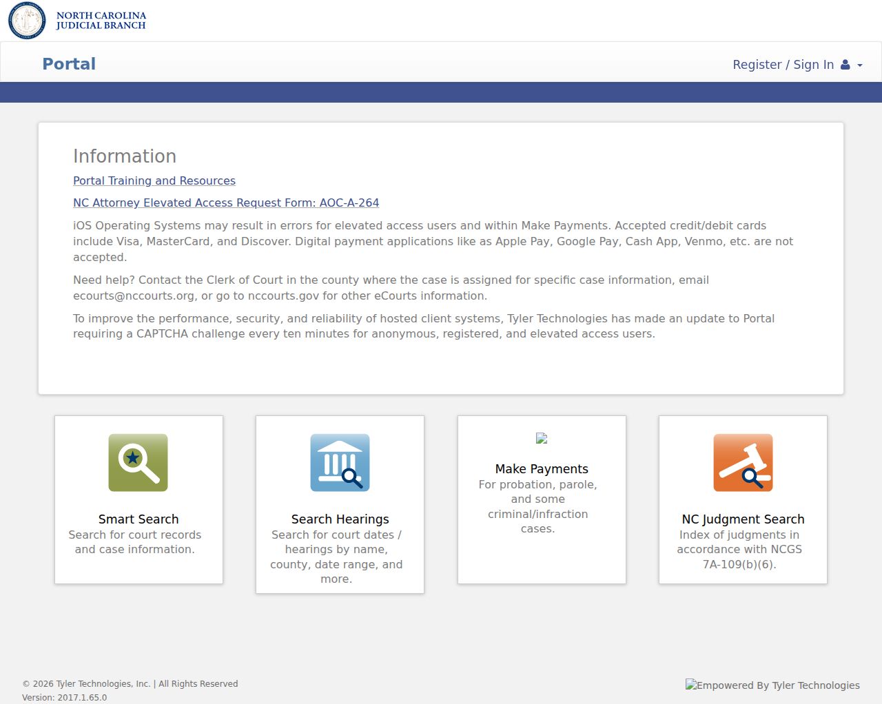Click the 'Need help? Contact the Clerk' paragraph
The height and width of the screenshot is (704, 882).
click(391, 288)
